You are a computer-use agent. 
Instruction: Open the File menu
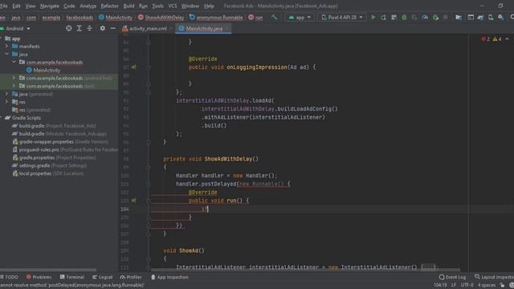point(3,6)
